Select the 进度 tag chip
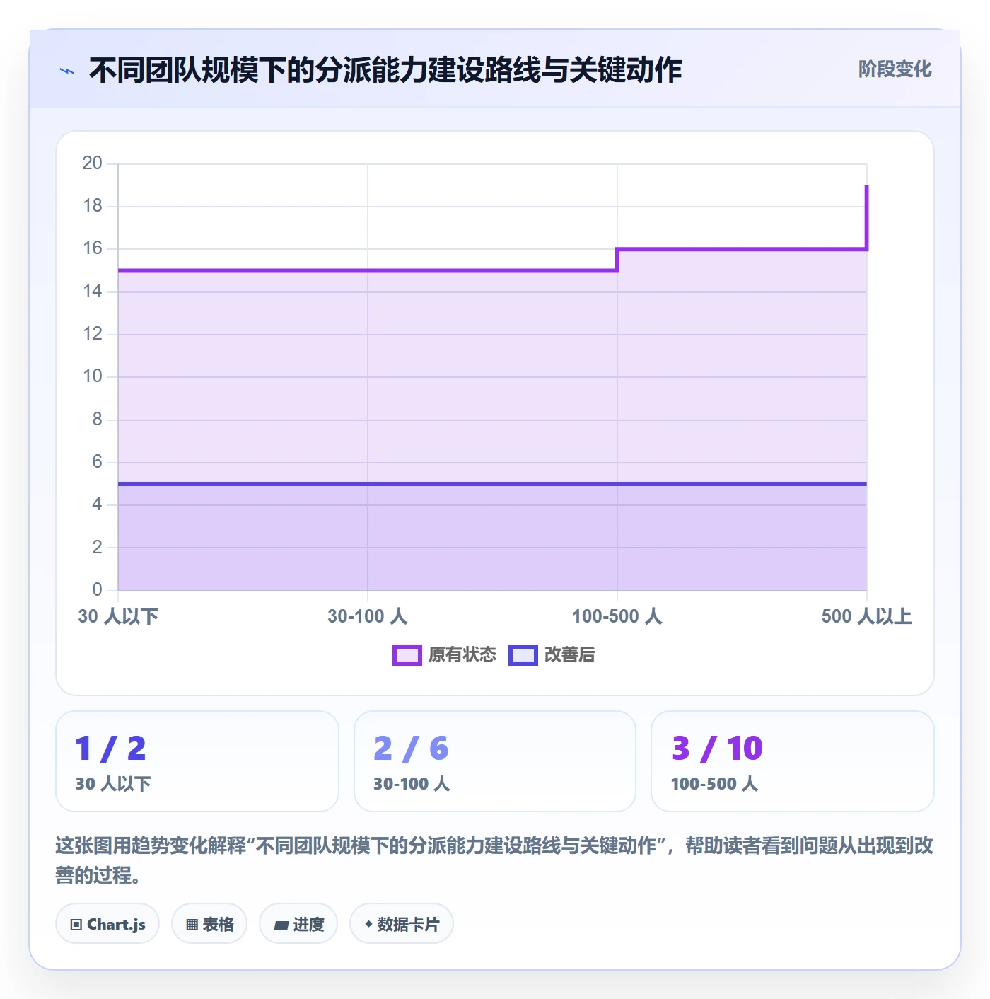Image resolution: width=990 pixels, height=999 pixels. (x=298, y=924)
